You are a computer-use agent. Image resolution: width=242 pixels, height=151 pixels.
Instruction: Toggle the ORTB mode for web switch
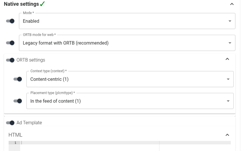click(x=10, y=43)
